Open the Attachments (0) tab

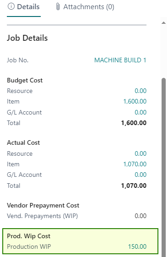coord(85,7)
